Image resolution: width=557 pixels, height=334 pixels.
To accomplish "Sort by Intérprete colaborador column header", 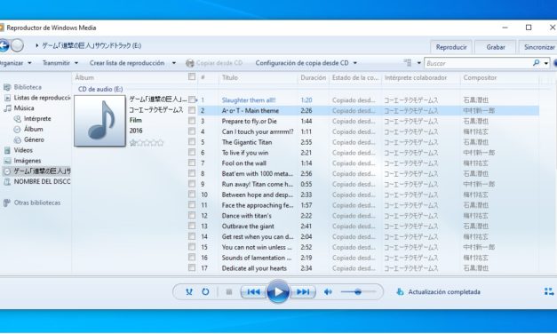I will coord(416,77).
